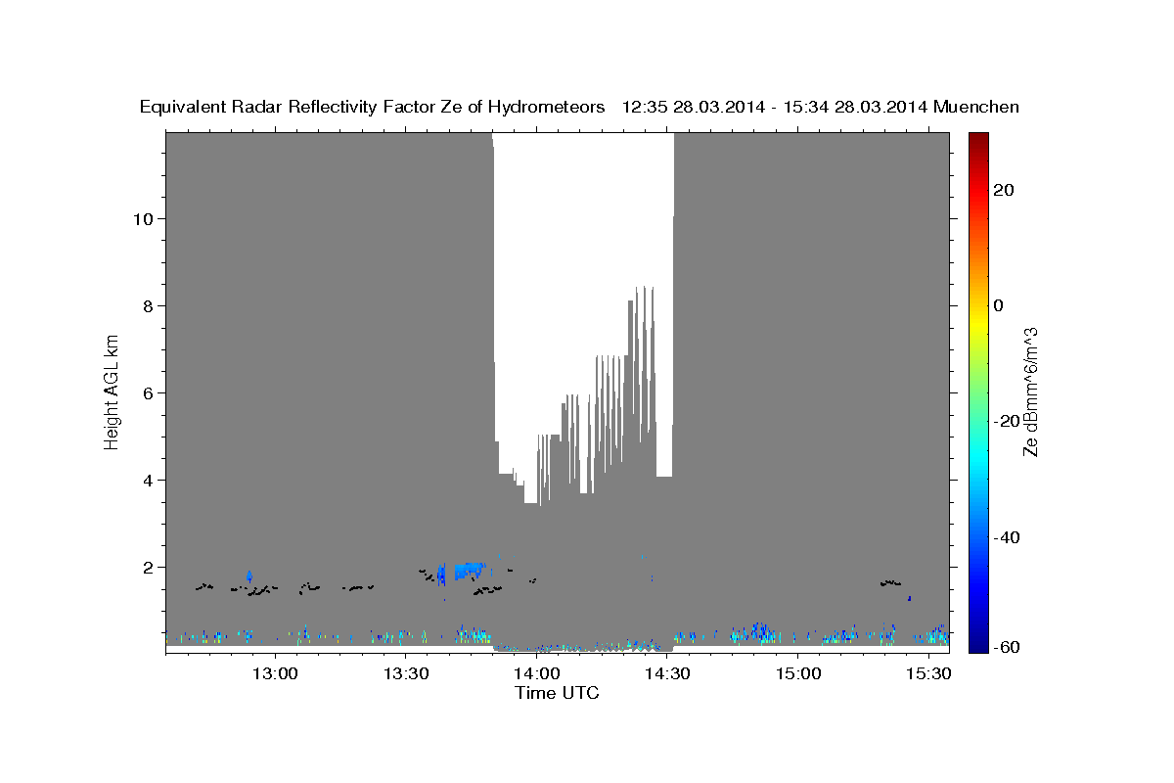Click the height tick label 8
Viewport: 1174px width, 783px height.
(x=149, y=305)
